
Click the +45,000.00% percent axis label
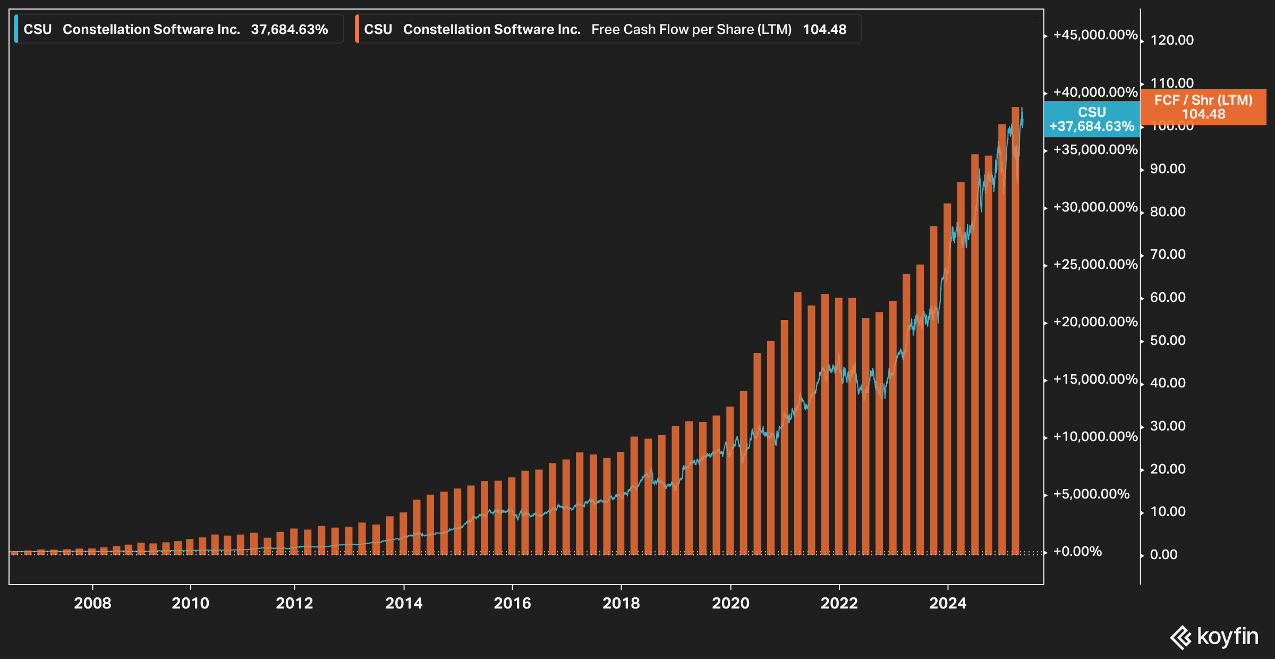1095,35
